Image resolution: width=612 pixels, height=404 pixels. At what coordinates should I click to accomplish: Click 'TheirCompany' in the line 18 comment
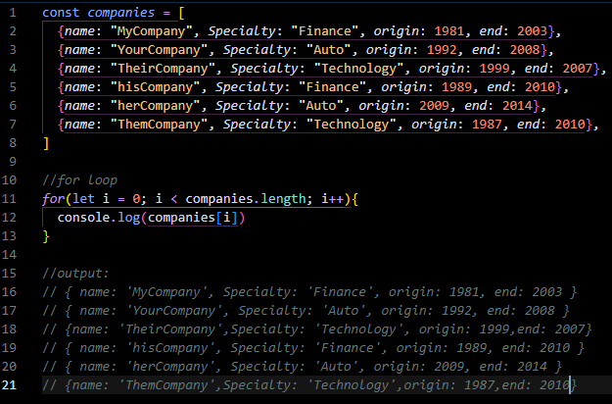coord(170,329)
